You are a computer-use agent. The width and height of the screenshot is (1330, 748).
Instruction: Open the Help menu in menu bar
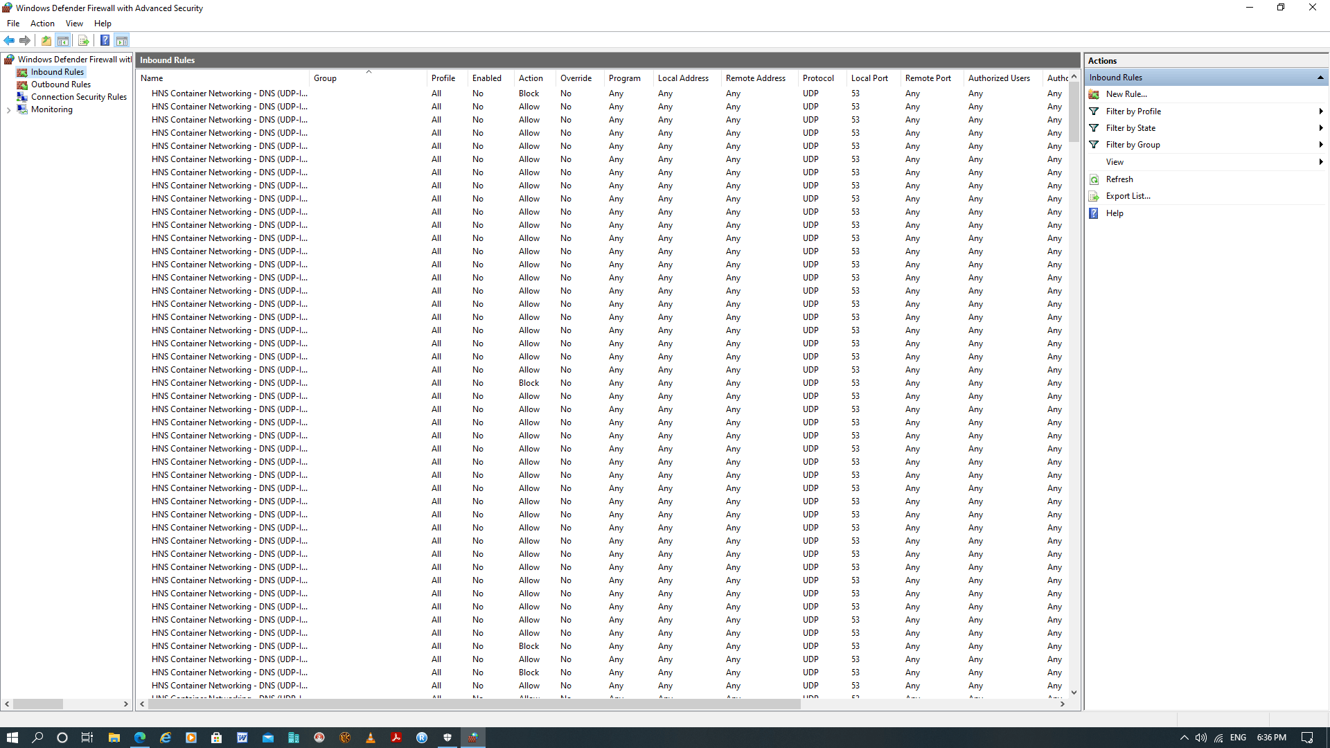(103, 24)
